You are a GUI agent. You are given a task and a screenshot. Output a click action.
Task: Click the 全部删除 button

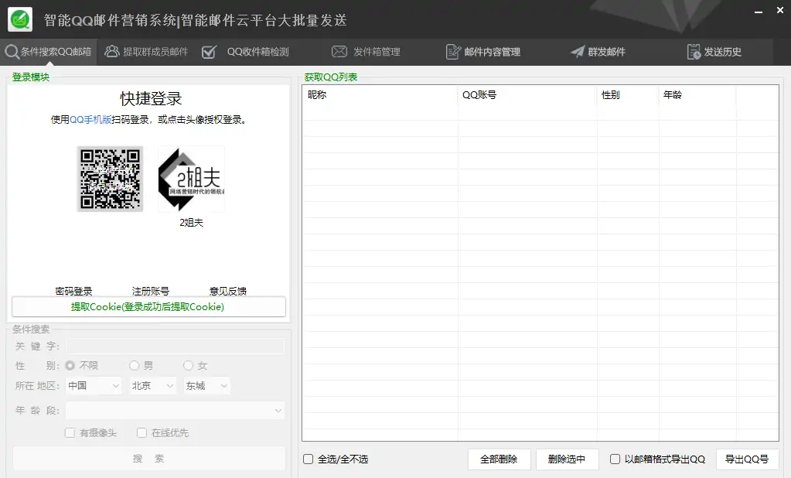point(499,459)
